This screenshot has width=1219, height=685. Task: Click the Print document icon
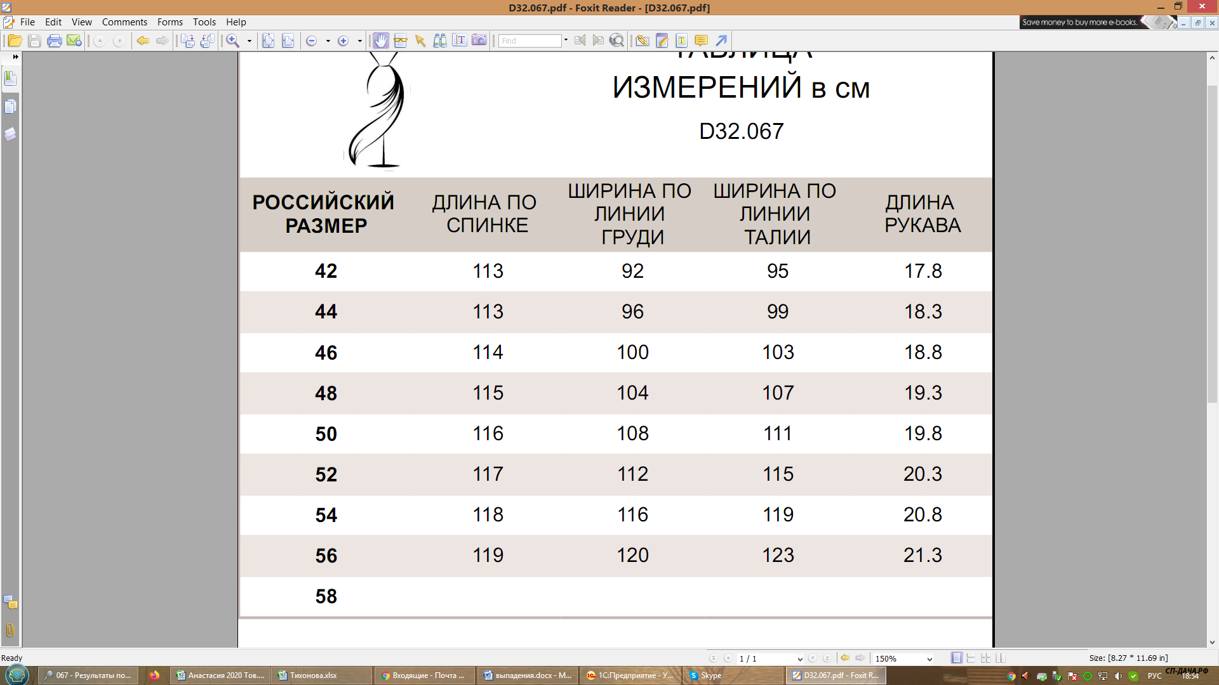(x=55, y=41)
